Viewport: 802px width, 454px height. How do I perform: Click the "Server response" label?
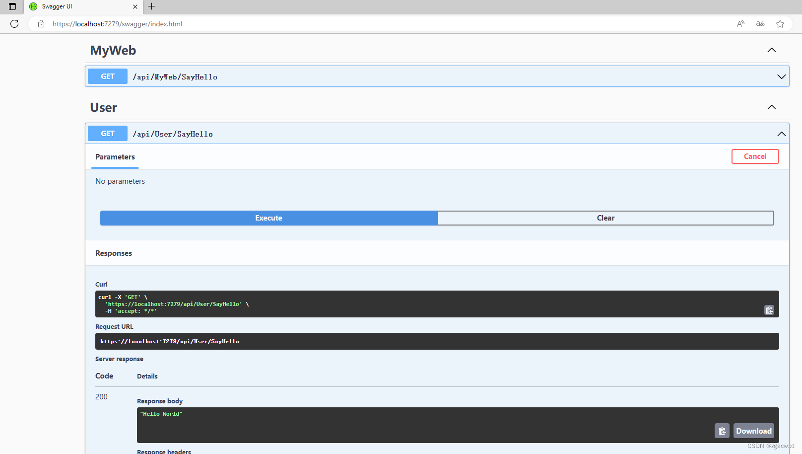(x=119, y=359)
